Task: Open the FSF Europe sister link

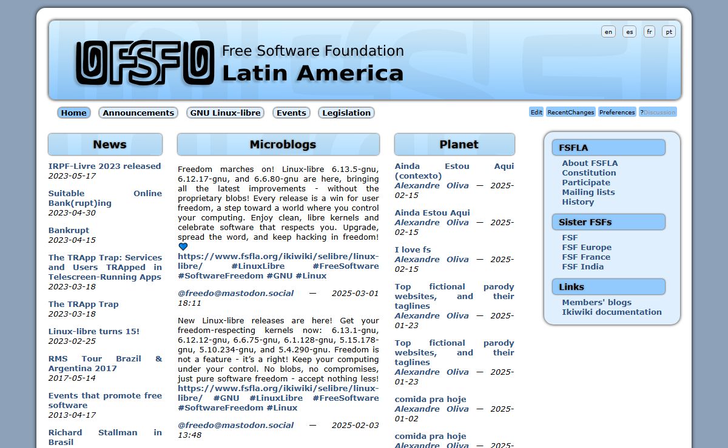Action: point(586,247)
